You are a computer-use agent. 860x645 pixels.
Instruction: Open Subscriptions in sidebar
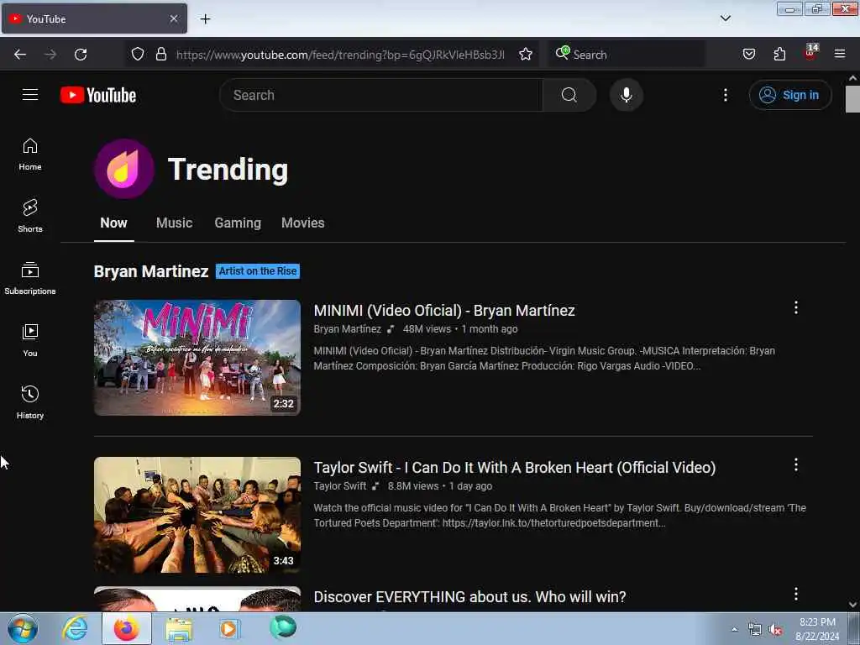coord(30,279)
